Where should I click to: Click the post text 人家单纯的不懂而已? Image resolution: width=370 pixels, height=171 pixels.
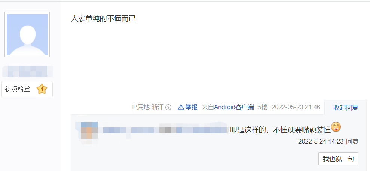click(x=103, y=18)
